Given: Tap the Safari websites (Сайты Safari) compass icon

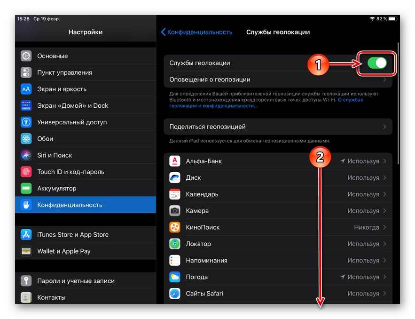Looking at the screenshot, I should coord(175,293).
